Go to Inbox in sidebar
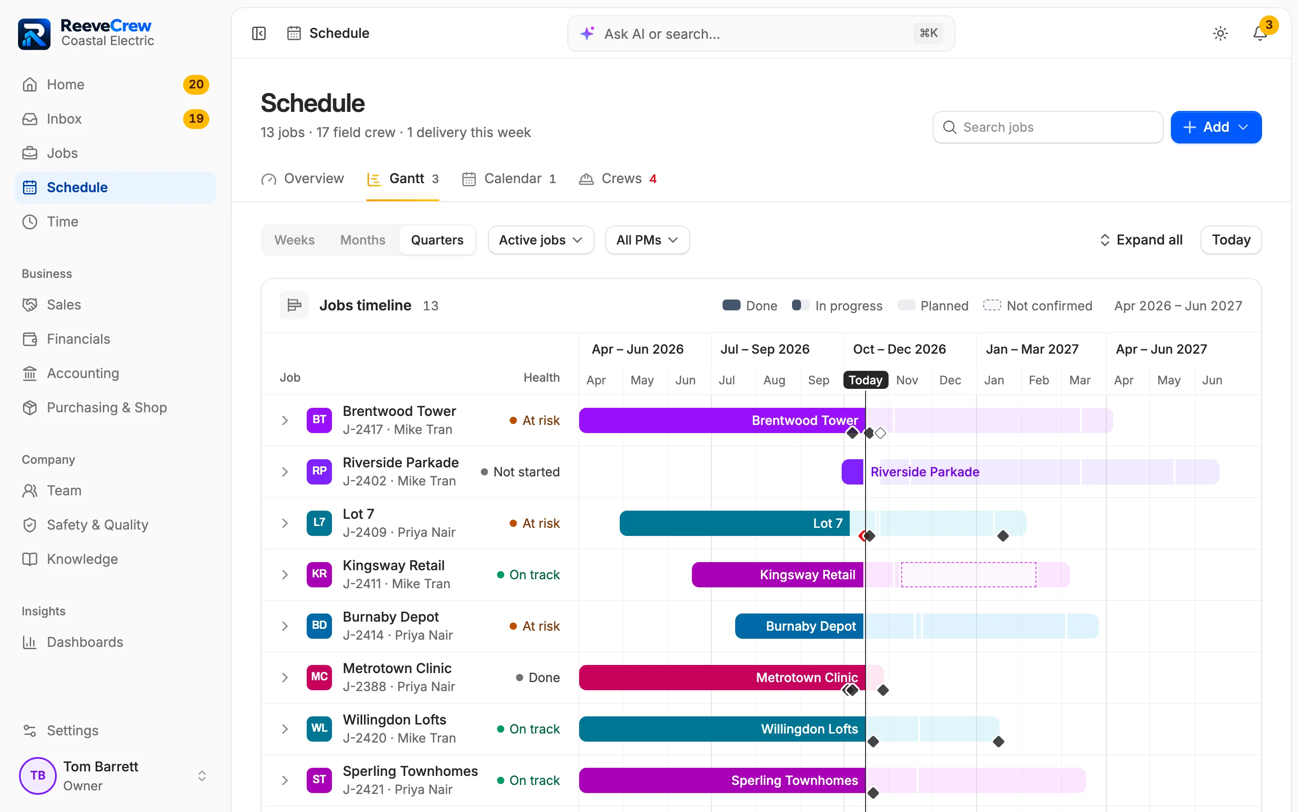This screenshot has width=1299, height=812. pyautogui.click(x=115, y=119)
